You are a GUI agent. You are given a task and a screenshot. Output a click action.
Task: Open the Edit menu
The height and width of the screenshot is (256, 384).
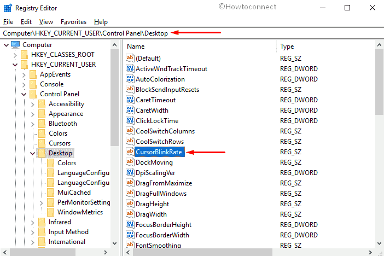tap(26, 22)
